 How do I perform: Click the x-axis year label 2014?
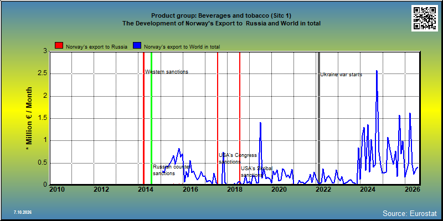(x=146, y=189)
